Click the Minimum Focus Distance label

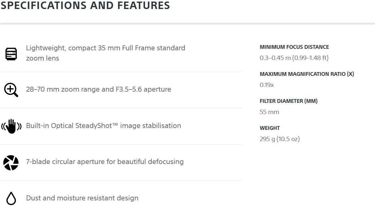(294, 47)
